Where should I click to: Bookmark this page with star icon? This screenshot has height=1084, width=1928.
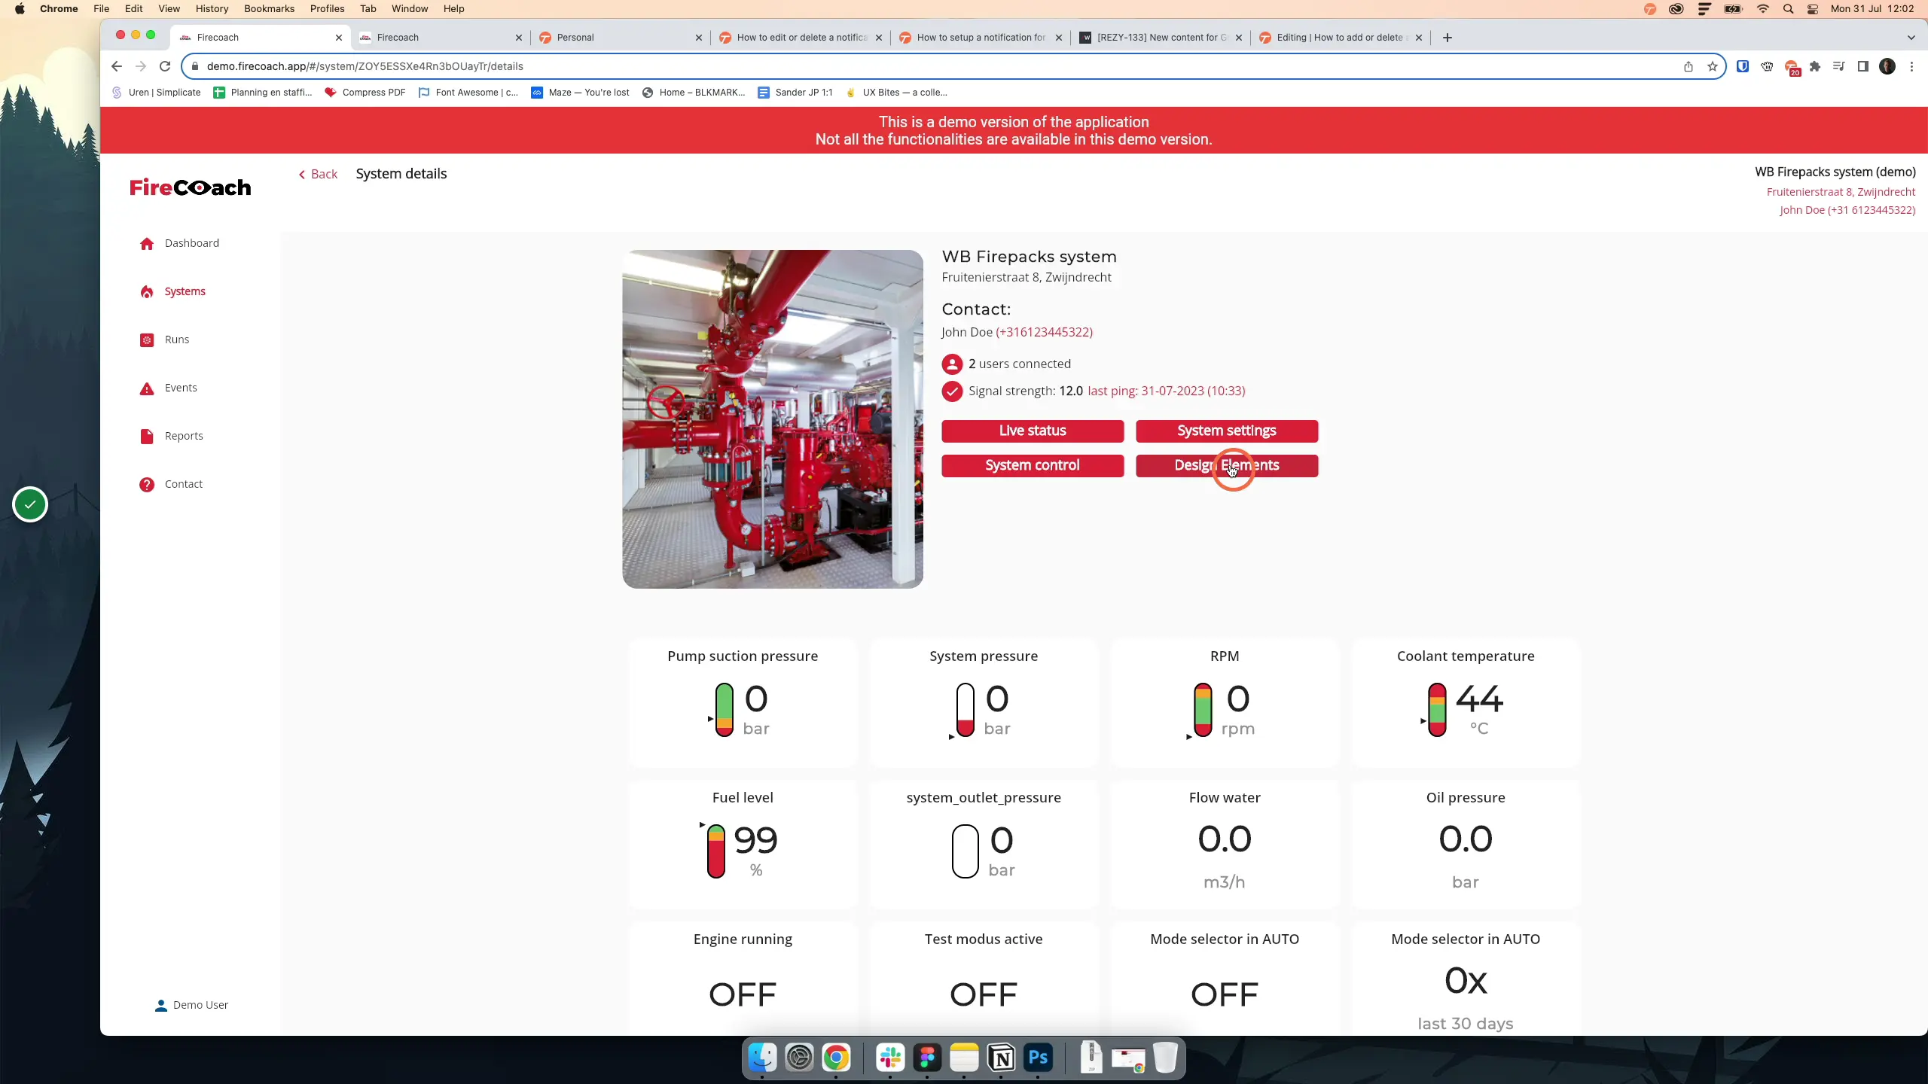coord(1713,66)
